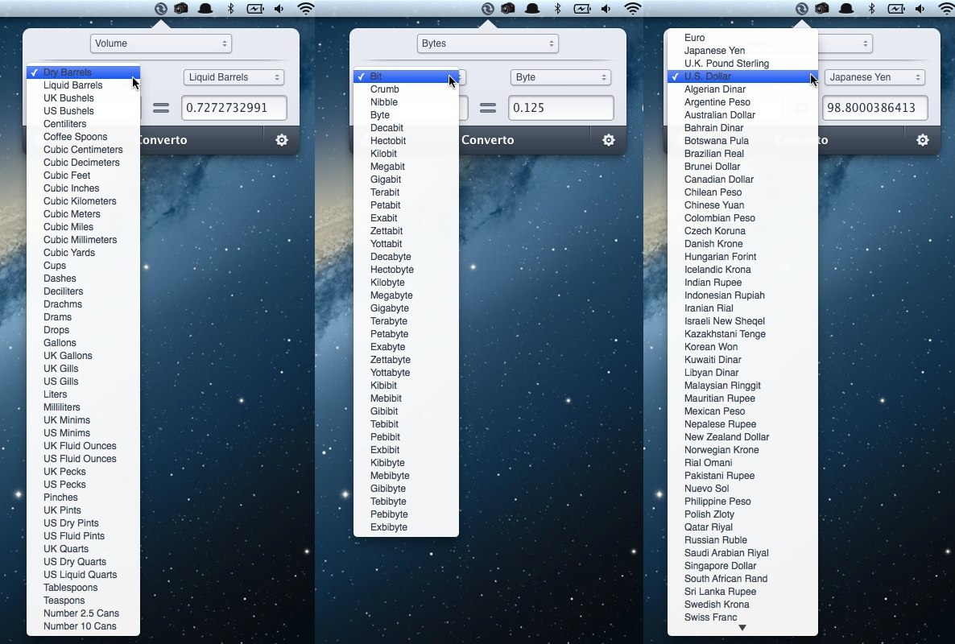Open Bluetooth menu above the currency window
The width and height of the screenshot is (955, 644).
pos(871,9)
